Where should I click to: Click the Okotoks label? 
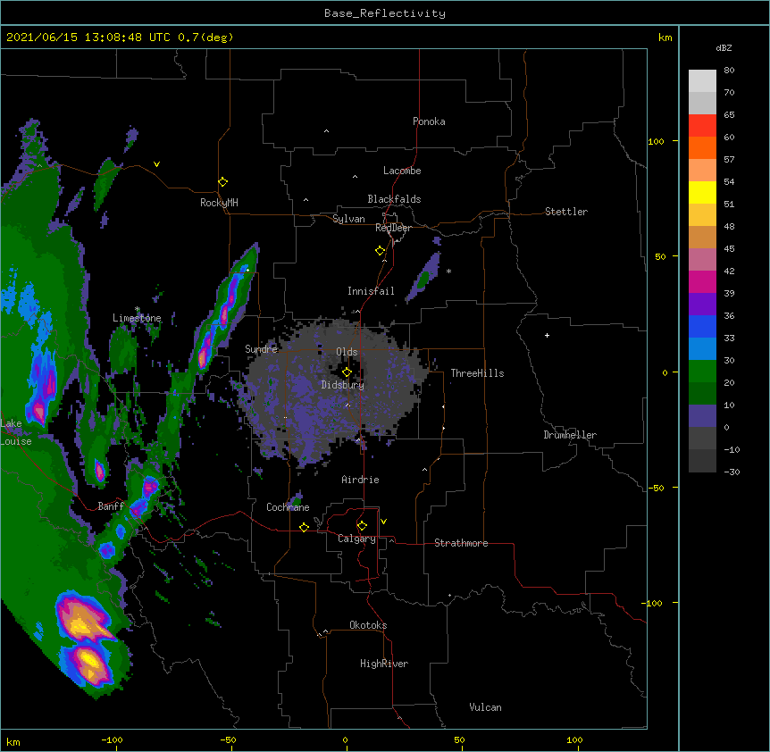pos(368,625)
